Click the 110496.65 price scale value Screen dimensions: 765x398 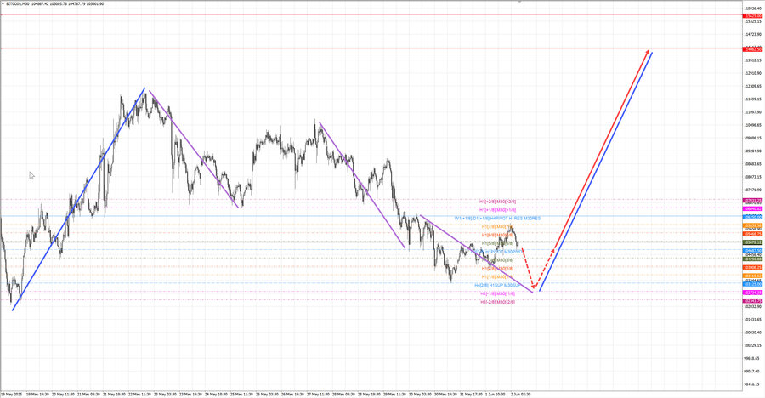(752, 125)
